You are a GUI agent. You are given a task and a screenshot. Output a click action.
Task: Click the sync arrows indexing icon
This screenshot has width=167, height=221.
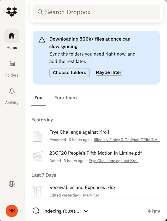tap(36, 211)
